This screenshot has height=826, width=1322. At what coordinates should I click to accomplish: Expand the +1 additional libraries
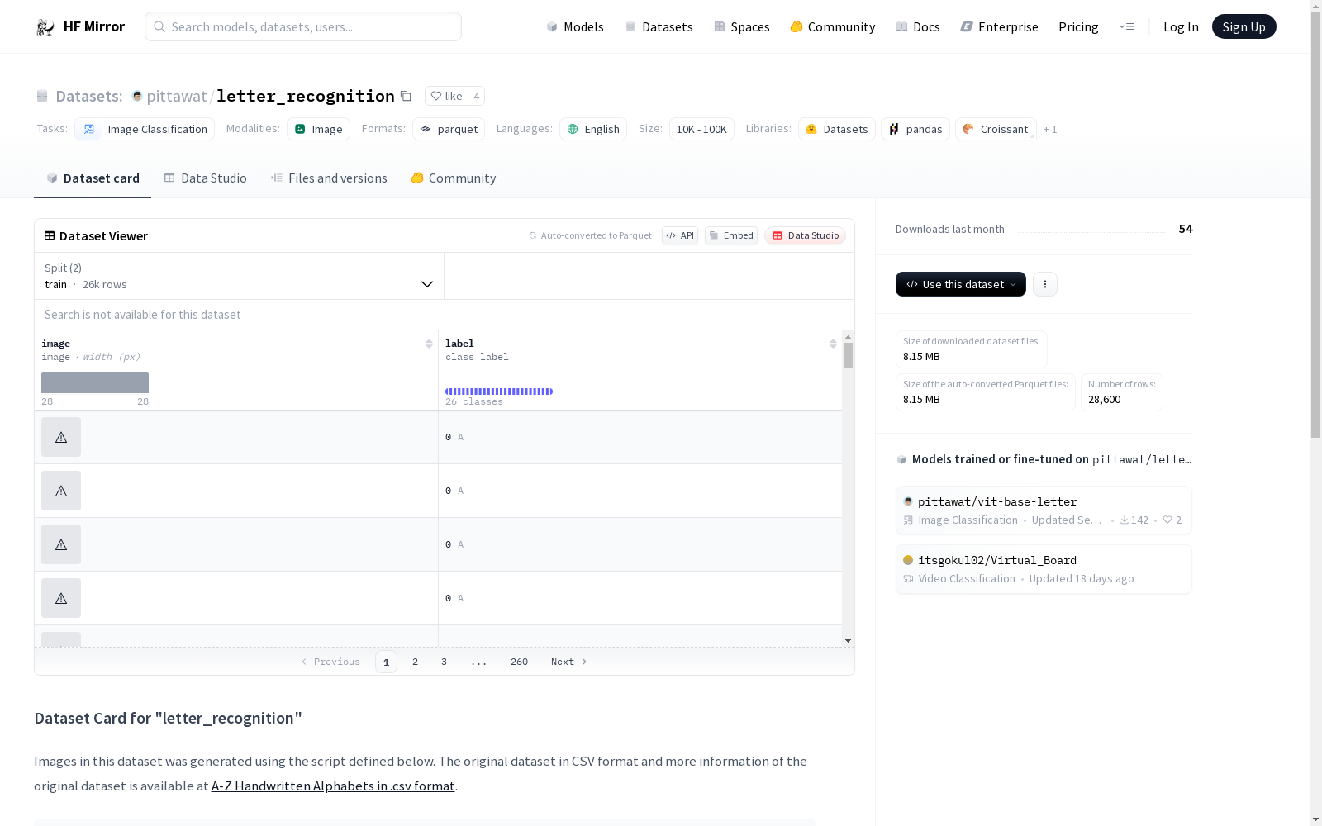coord(1050,129)
